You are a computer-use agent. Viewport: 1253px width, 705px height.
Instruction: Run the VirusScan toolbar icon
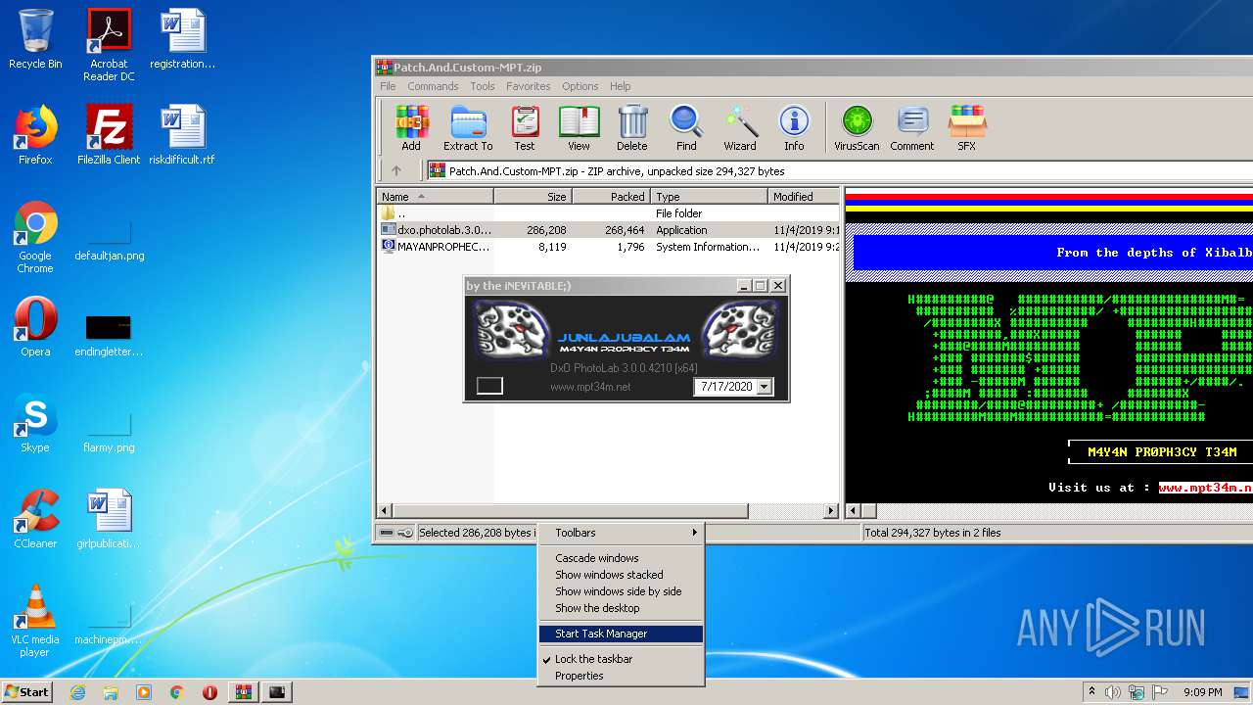[x=857, y=128]
